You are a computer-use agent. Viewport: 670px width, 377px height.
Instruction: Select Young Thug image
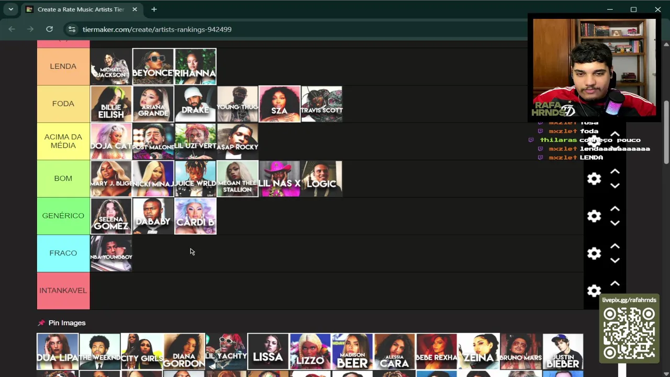[x=238, y=104]
